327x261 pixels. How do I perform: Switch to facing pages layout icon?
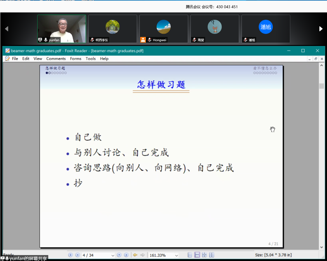pyautogui.click(x=204, y=255)
